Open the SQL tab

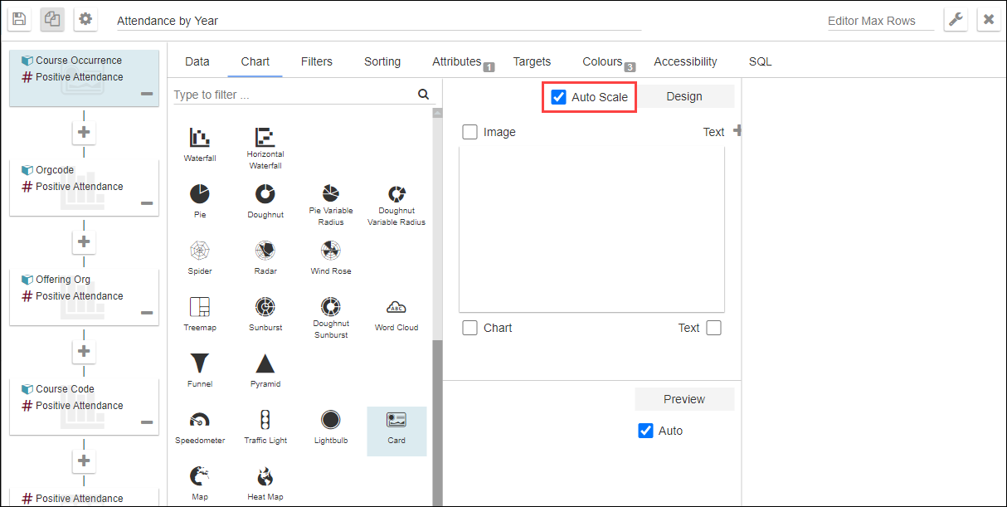pyautogui.click(x=760, y=61)
